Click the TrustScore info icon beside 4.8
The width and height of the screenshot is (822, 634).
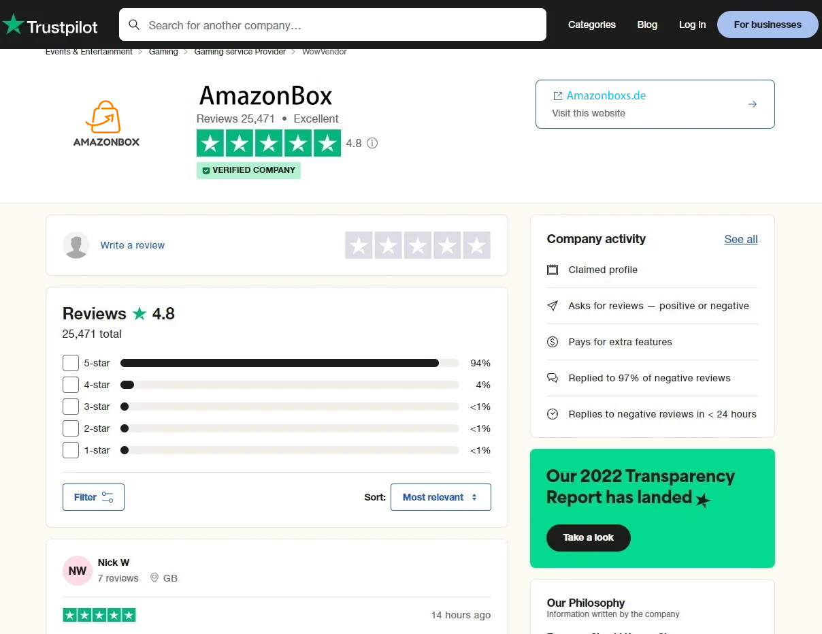372,143
